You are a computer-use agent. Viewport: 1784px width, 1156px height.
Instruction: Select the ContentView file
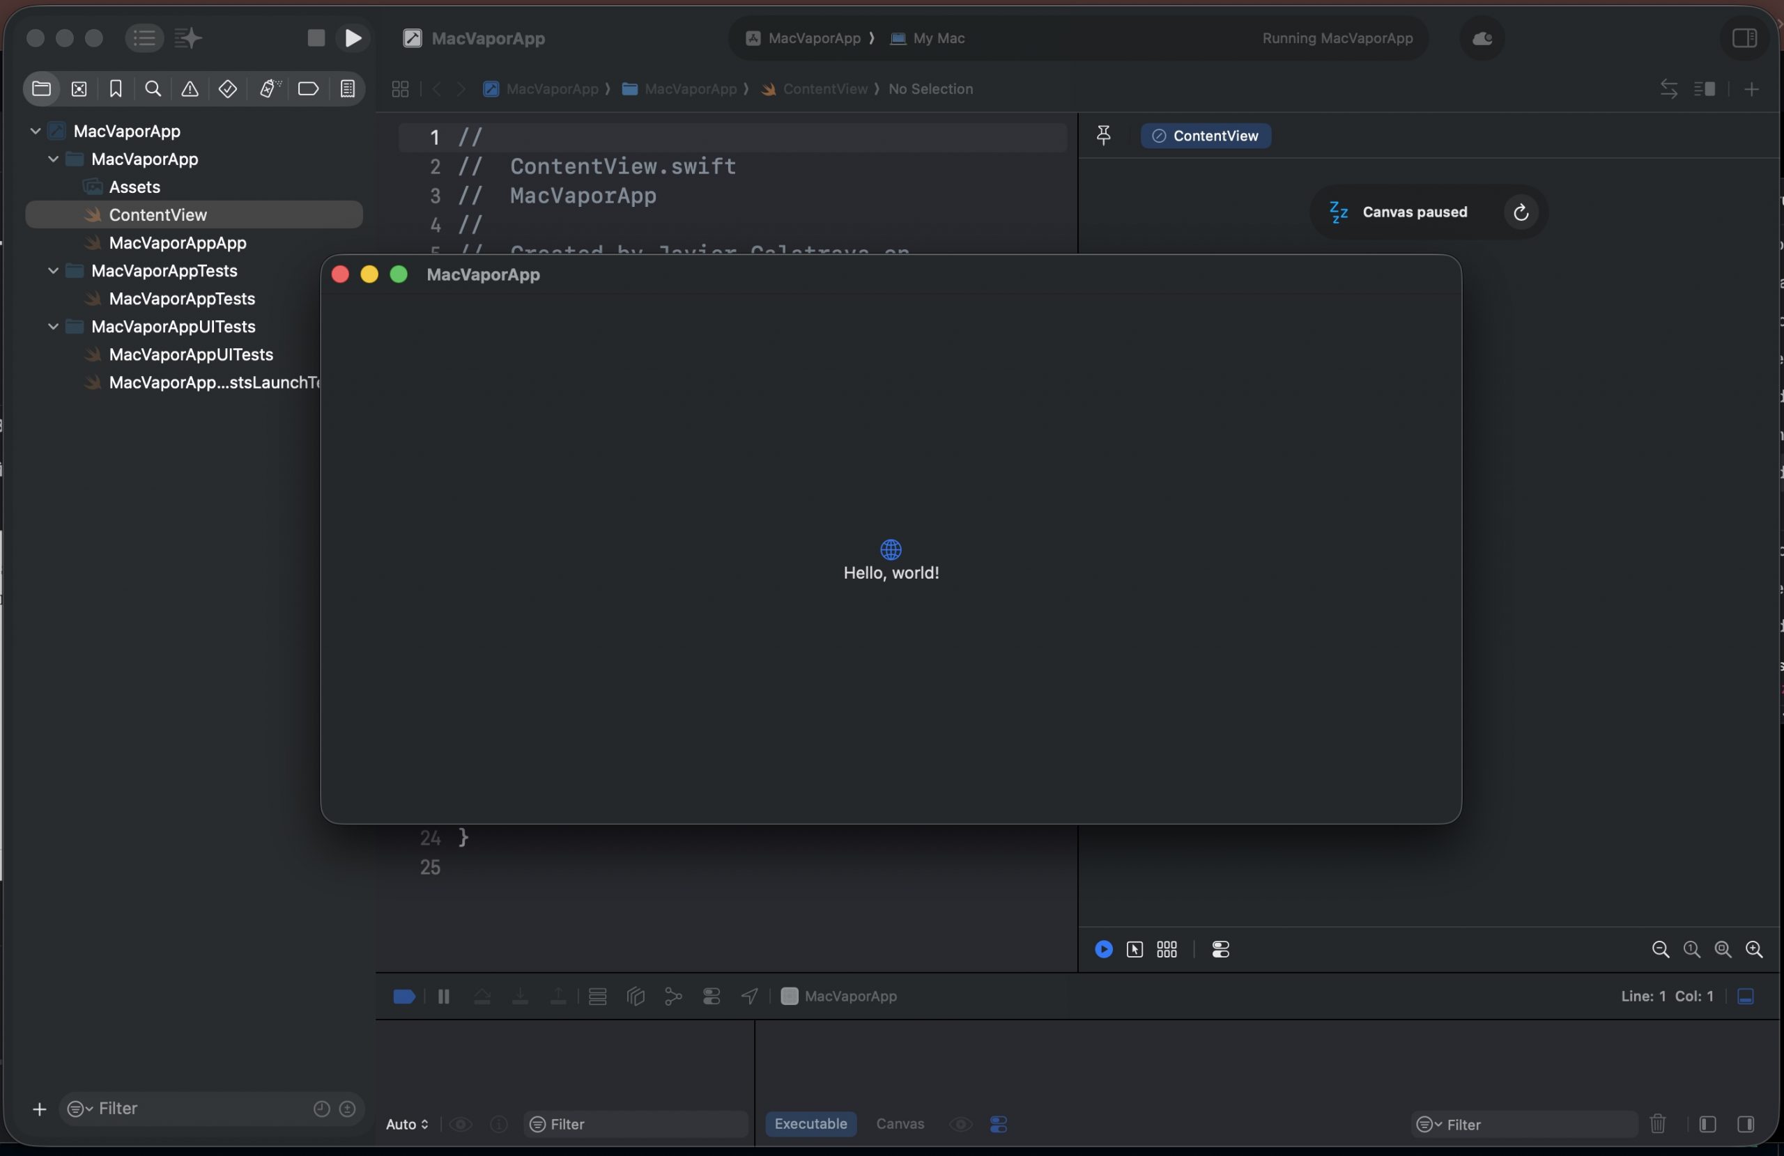click(194, 215)
